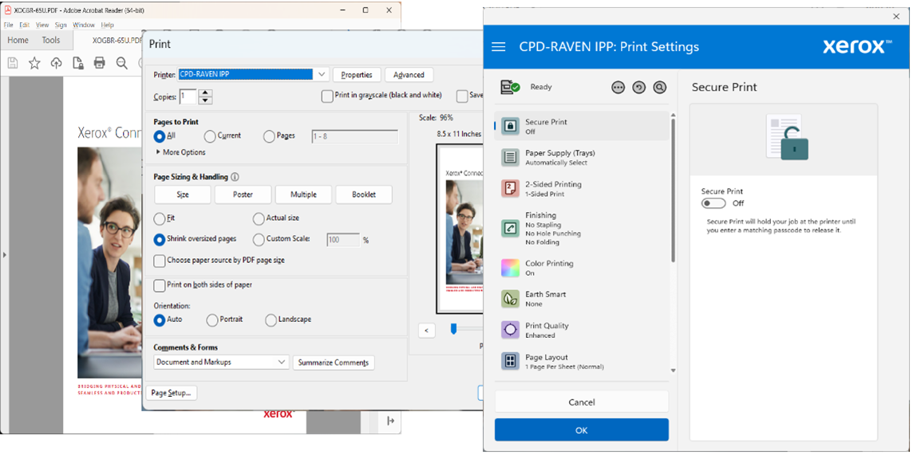Click the printer Ready status icon
This screenshot has height=459, width=913.
(x=510, y=88)
